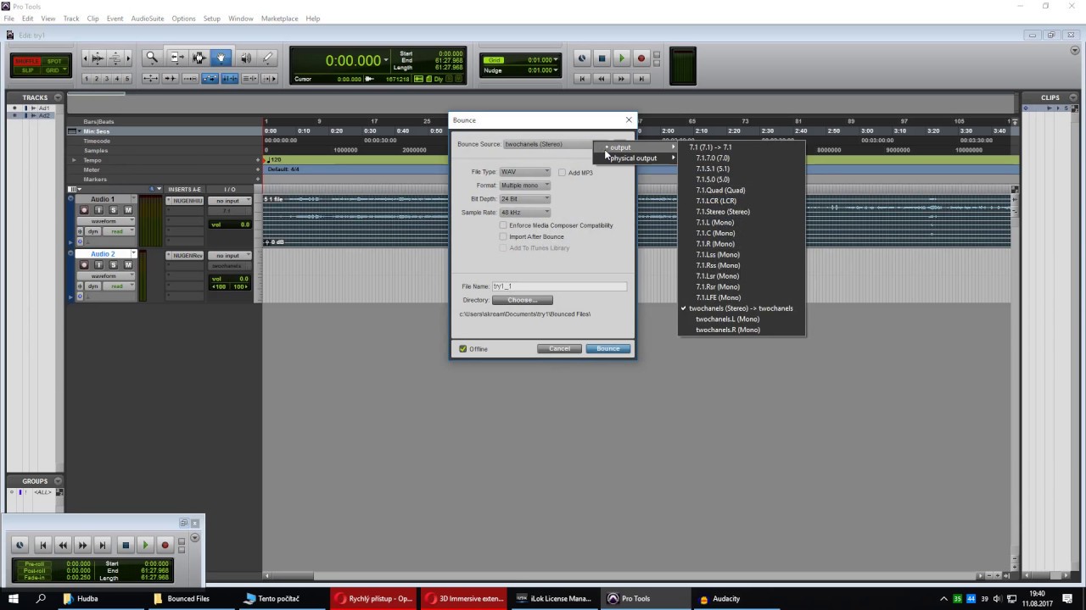Click Return to Zero in toolbar transport
The width and height of the screenshot is (1086, 610).
click(x=582, y=79)
